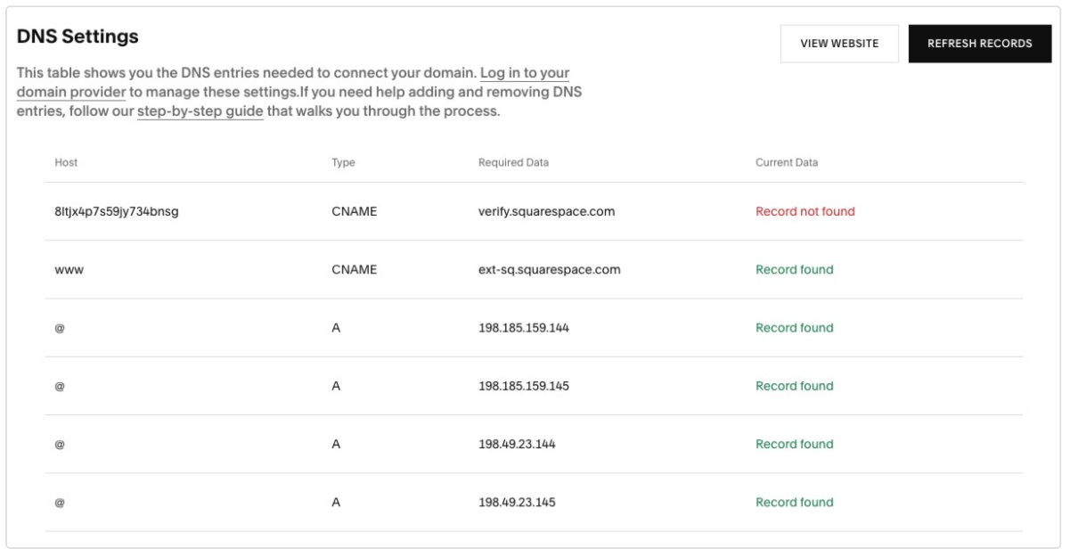Follow the step-by-step guide link

coord(200,112)
